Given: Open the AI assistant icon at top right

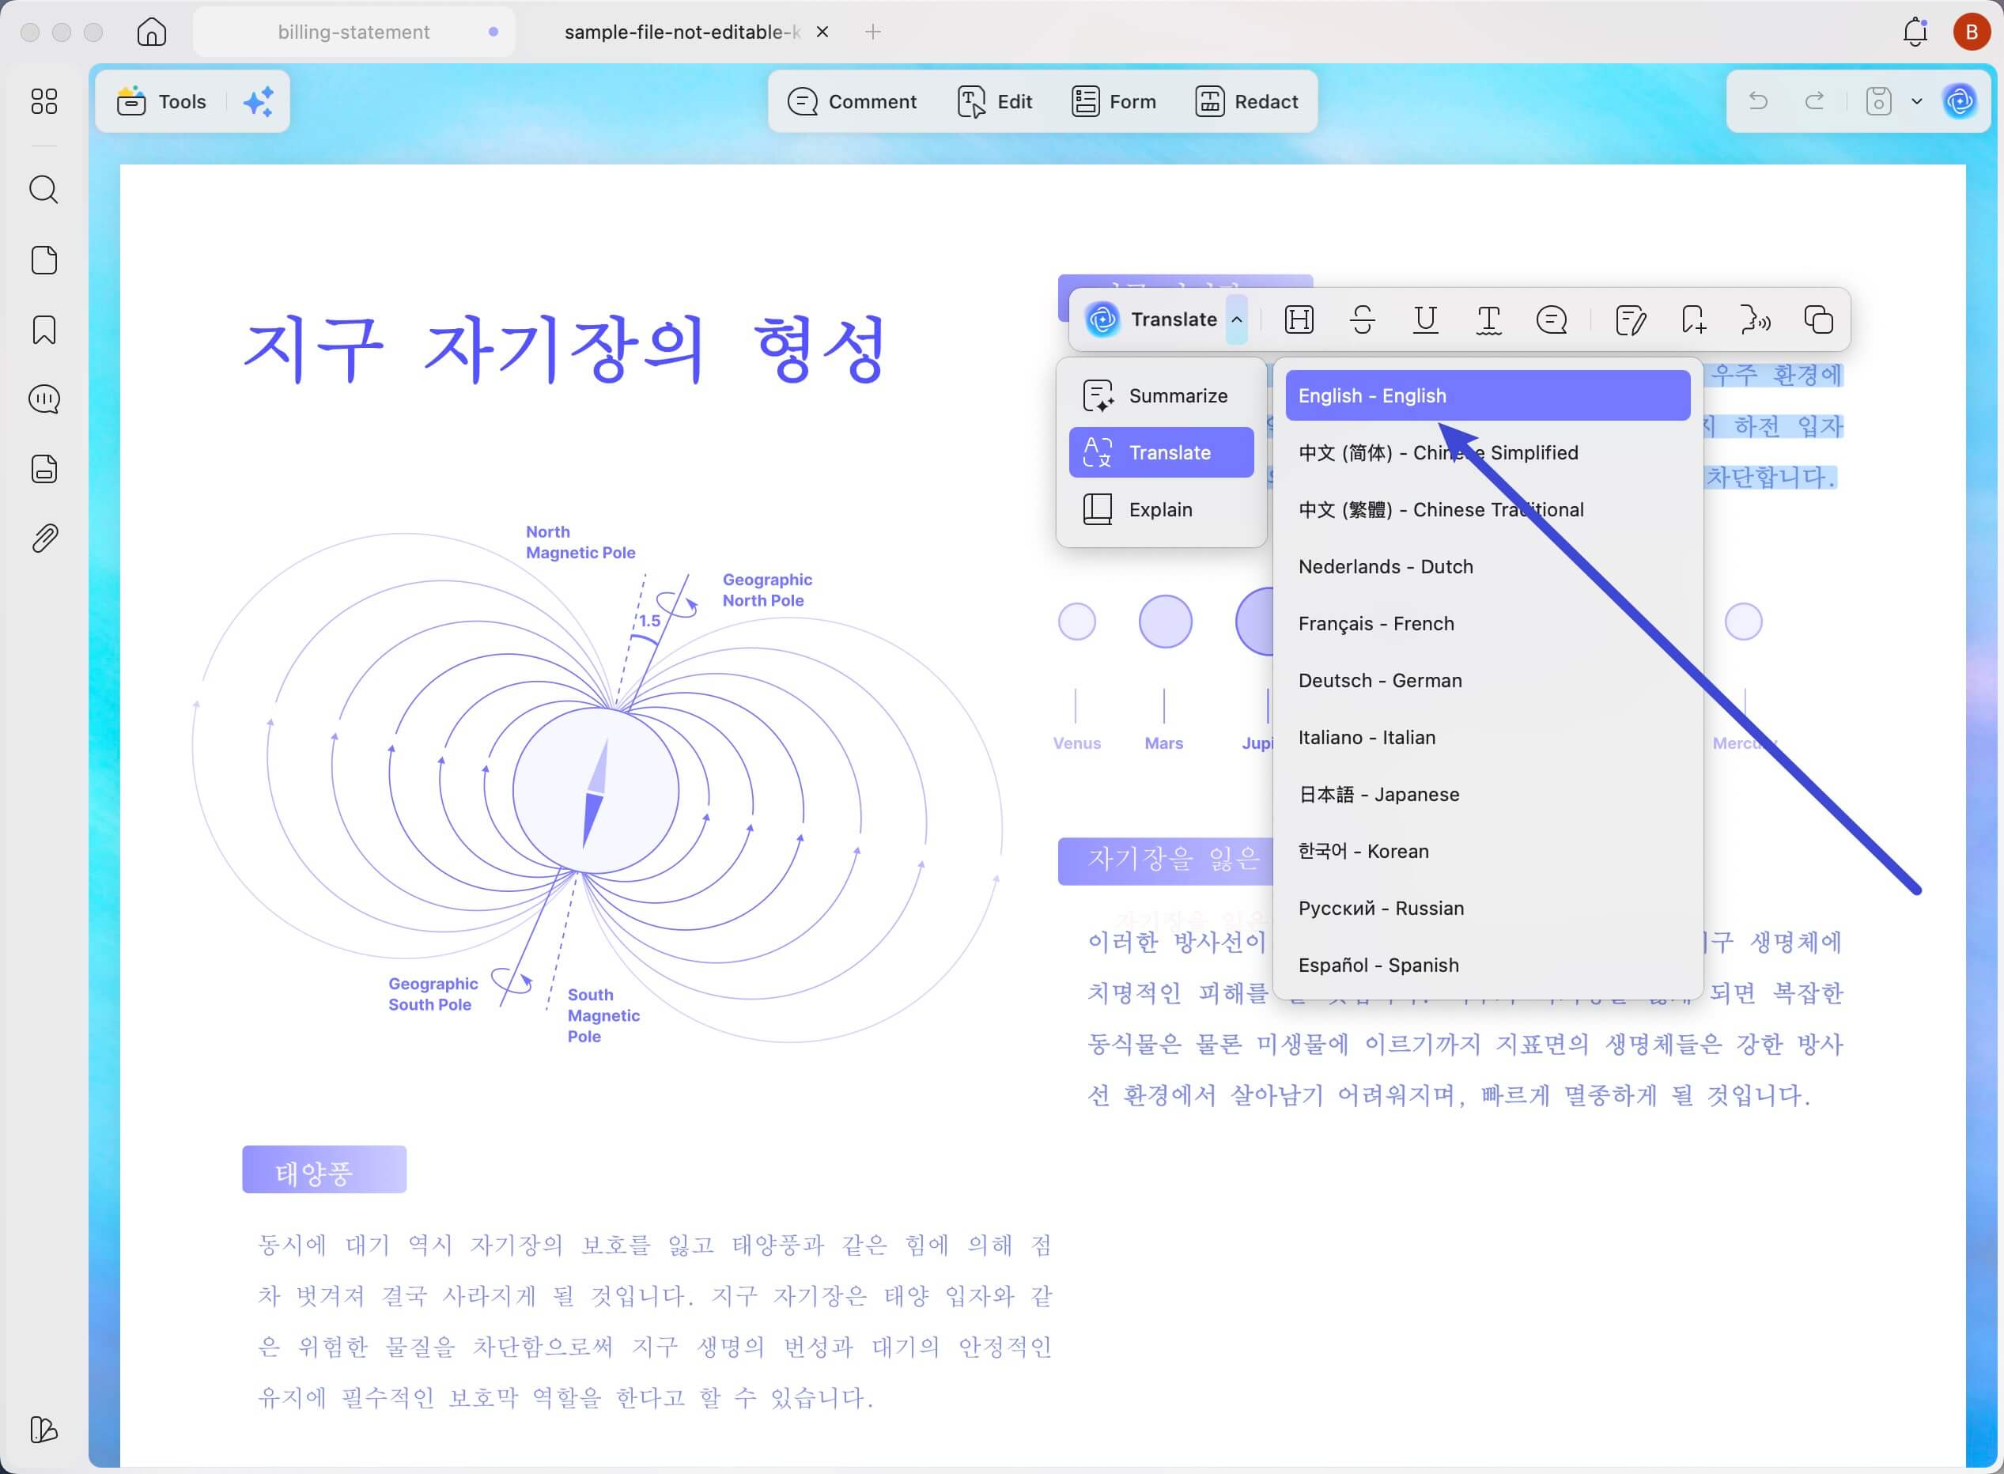Looking at the screenshot, I should pos(1960,101).
